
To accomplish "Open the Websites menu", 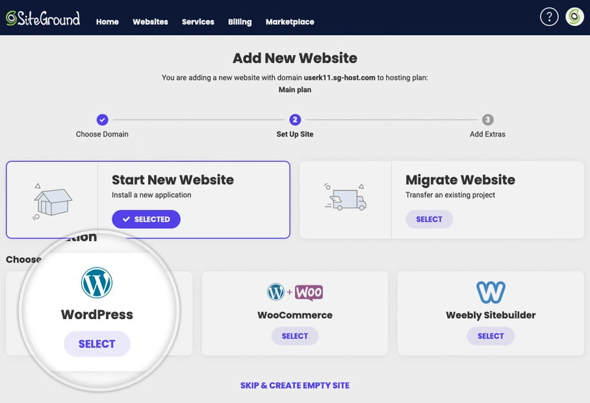I will coord(150,21).
